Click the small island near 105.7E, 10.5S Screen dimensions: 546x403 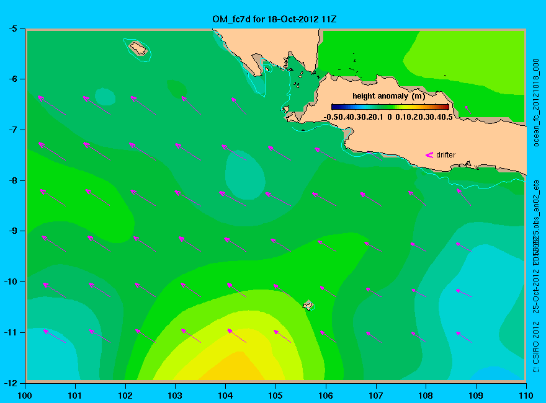[308, 305]
